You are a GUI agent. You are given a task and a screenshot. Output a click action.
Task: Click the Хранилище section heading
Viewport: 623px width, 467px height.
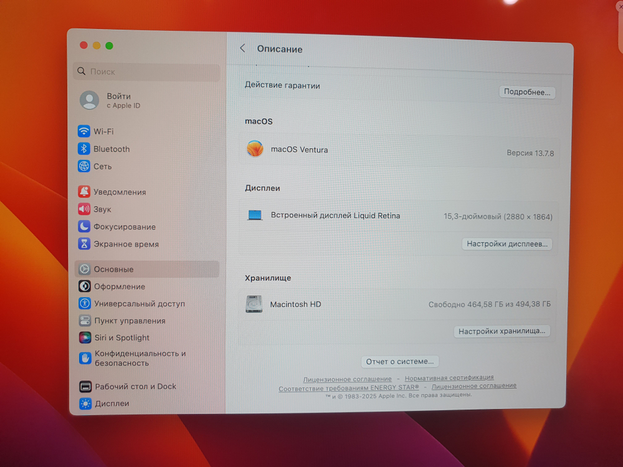point(268,278)
